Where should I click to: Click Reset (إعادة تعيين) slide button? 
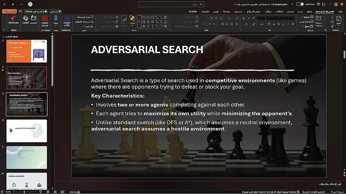click(306, 22)
